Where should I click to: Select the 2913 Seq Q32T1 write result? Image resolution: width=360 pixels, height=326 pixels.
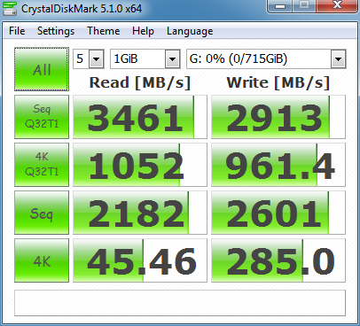point(278,117)
